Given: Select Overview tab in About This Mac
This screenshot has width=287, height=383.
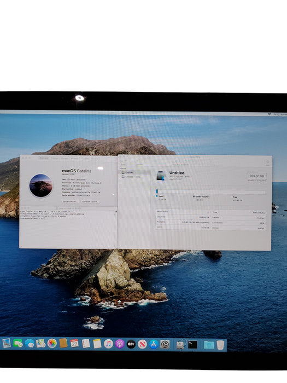Looking at the screenshot, I should (43, 158).
